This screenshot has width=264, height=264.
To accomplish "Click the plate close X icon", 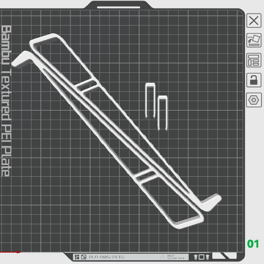I will (x=254, y=21).
